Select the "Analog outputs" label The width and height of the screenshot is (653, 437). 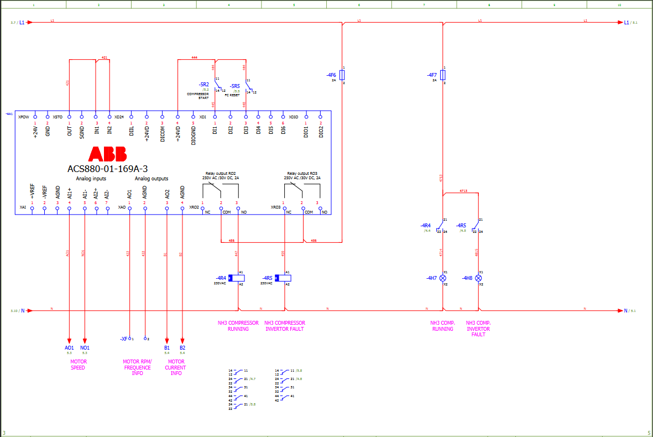151,178
